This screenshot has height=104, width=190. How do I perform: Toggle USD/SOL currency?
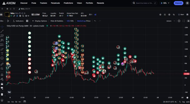click(70, 21)
